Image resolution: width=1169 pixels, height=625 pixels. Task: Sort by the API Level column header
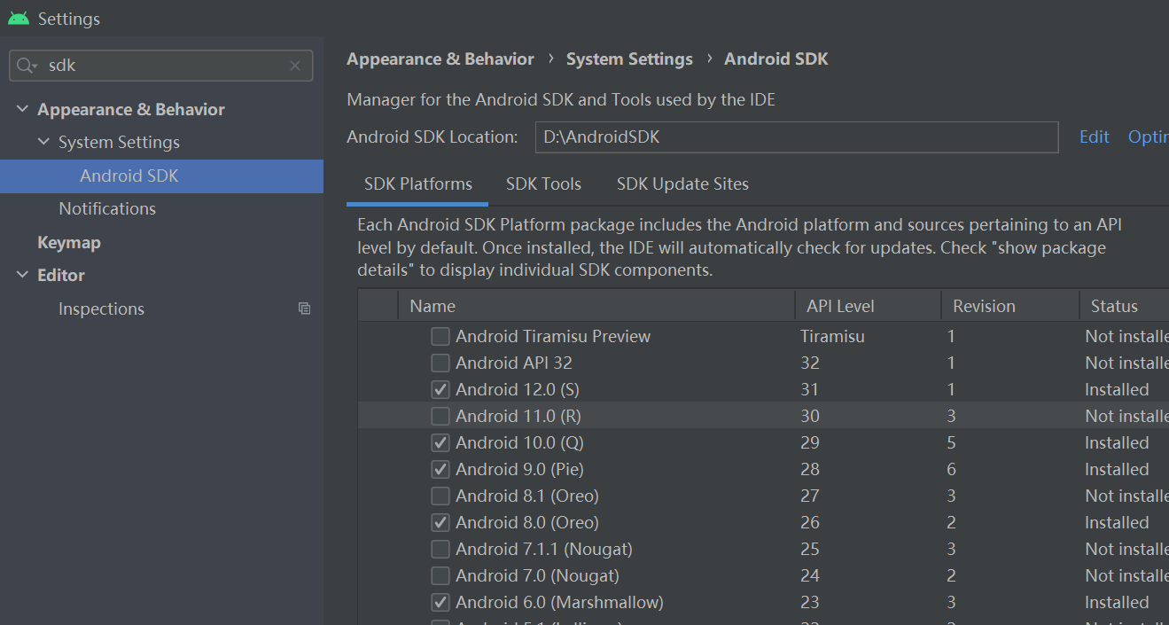[x=868, y=306]
